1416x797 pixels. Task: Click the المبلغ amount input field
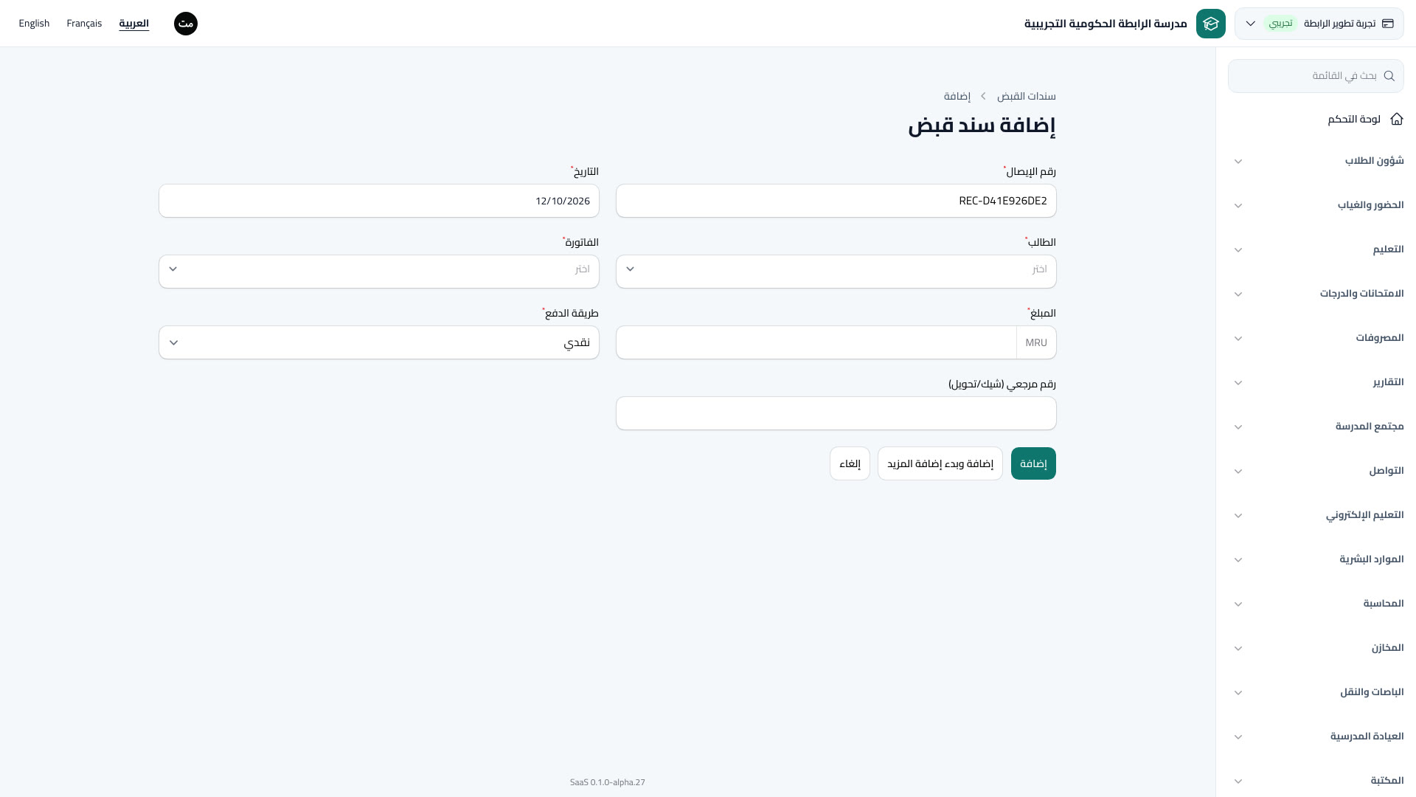[816, 342]
